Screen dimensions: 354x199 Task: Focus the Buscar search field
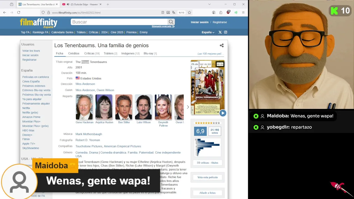pyautogui.click(x=119, y=22)
